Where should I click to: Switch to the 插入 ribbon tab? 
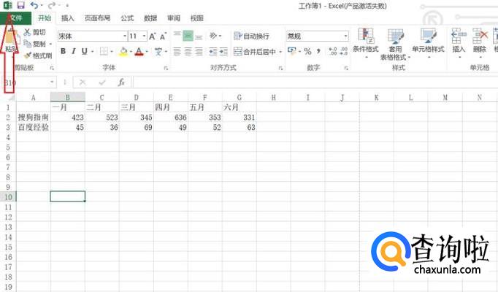[x=68, y=18]
